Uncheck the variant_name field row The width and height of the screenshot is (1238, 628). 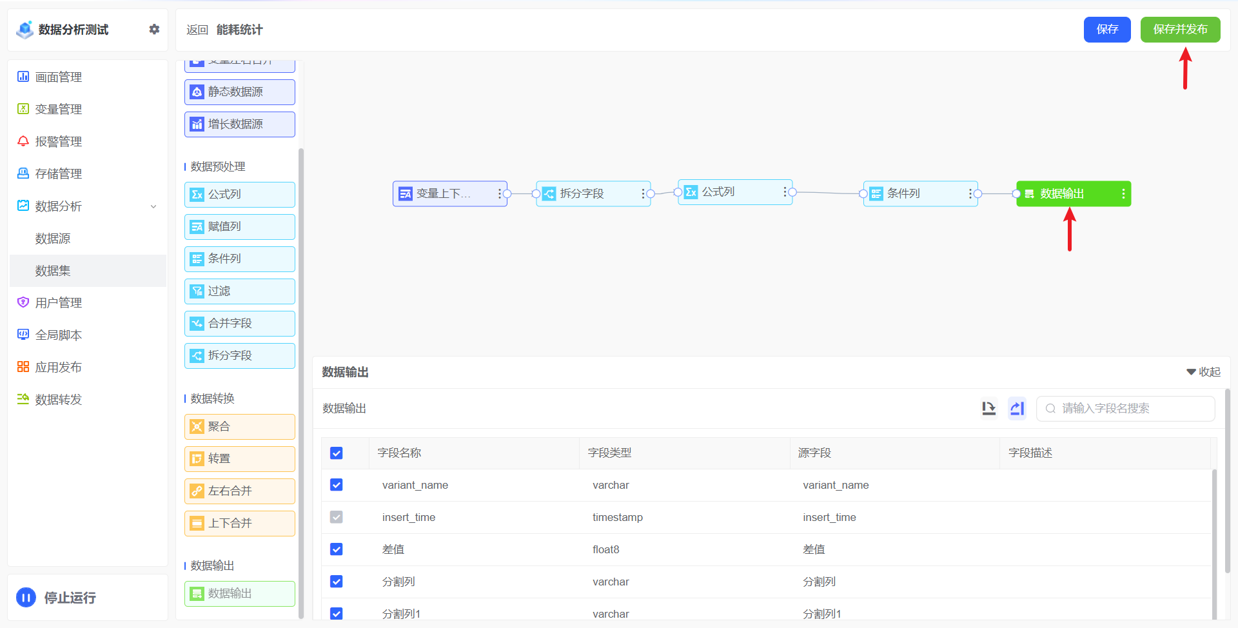click(336, 485)
